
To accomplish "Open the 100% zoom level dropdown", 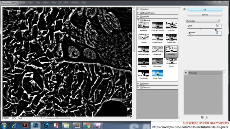I will click(20, 118).
